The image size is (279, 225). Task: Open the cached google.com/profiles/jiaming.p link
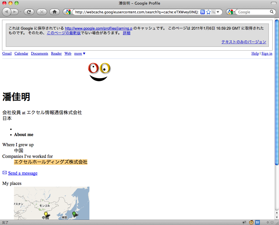click(x=99, y=28)
